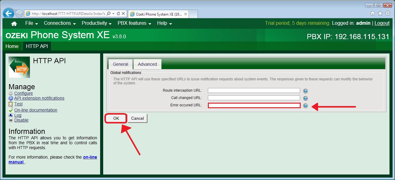The image size is (395, 180).
Task: Focus the Error occured URL field
Action: [x=254, y=105]
